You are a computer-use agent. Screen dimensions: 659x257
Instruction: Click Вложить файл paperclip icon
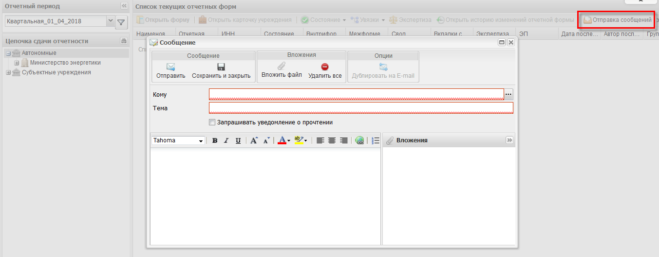(282, 67)
